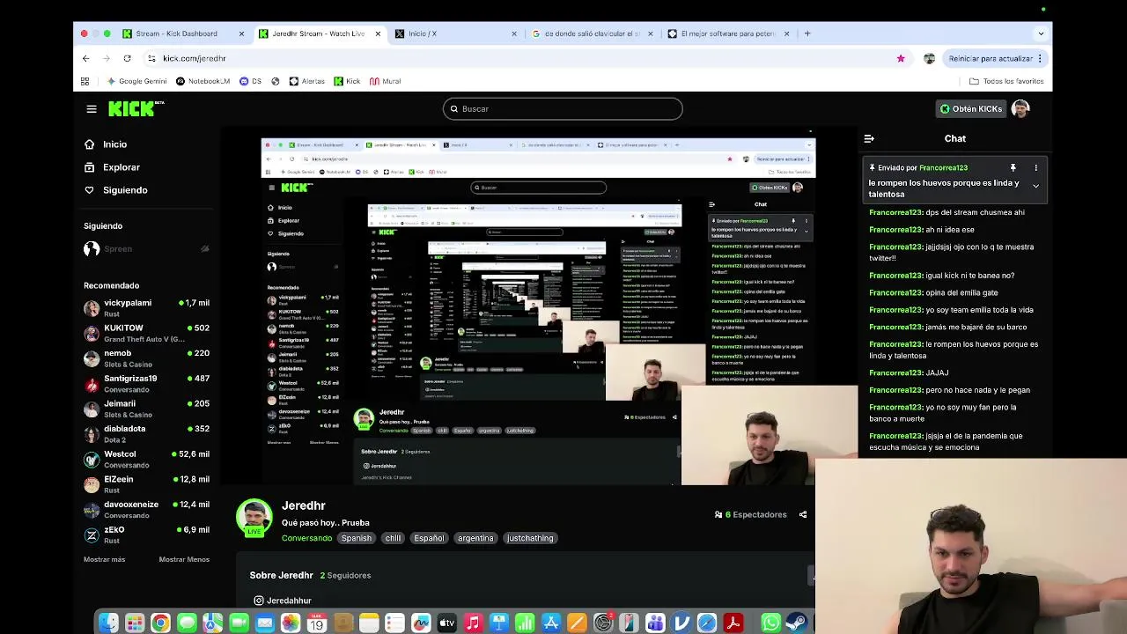Switch to the Google search tab
Viewport: 1127px width, 634px height.
(593, 33)
